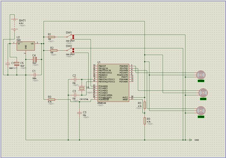The width and height of the screenshot is (226, 158).
Task: Toggle SW2 using its lower red dot
Action: click(x=73, y=52)
